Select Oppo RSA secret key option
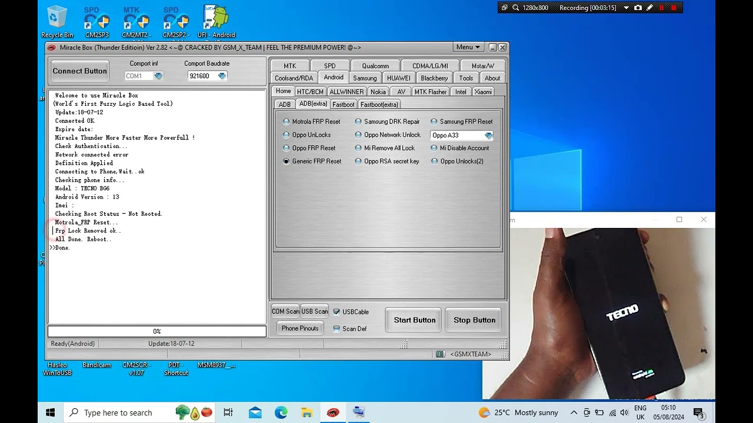 (387, 161)
